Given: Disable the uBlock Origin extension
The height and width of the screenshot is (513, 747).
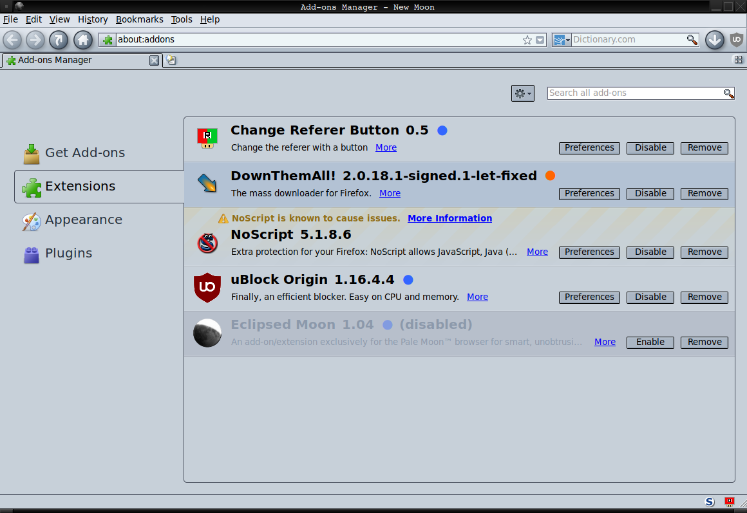Looking at the screenshot, I should point(650,297).
